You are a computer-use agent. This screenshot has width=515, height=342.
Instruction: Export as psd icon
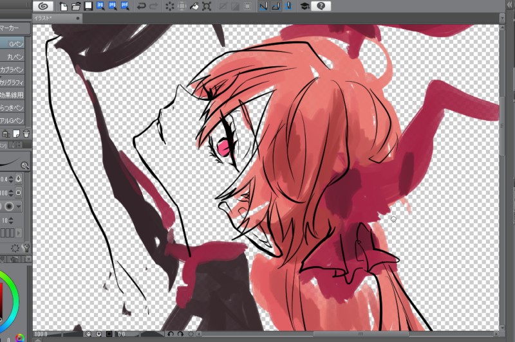(x=125, y=6)
